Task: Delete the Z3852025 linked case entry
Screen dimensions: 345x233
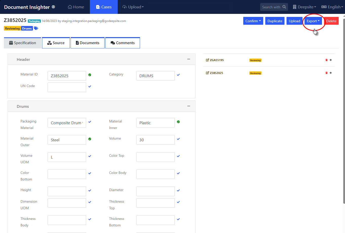Action: click(x=326, y=73)
